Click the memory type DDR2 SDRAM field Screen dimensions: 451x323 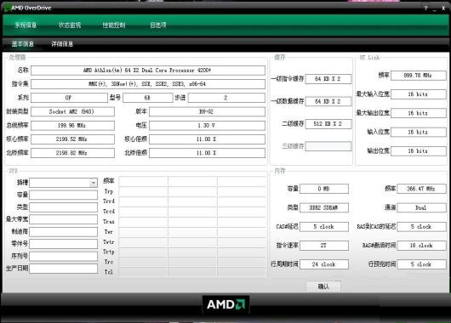tap(324, 207)
